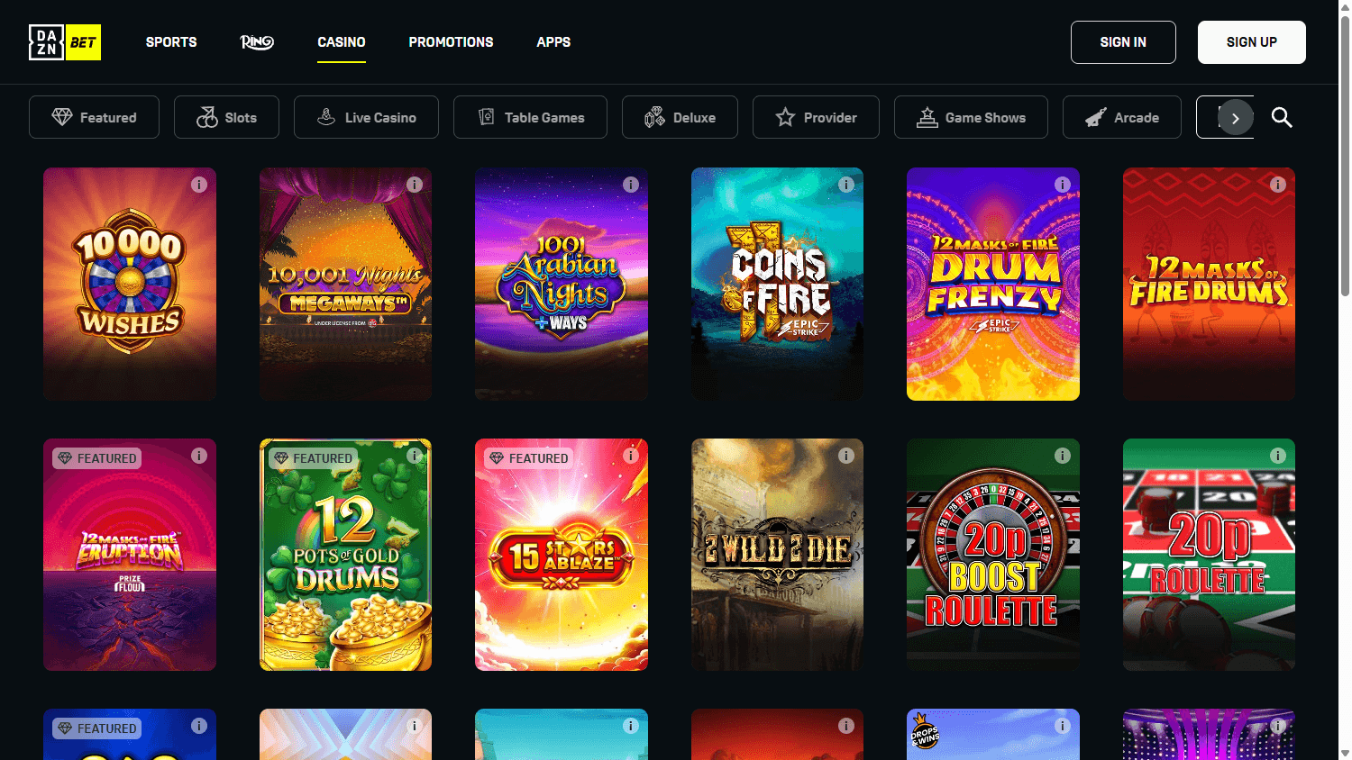Go to the Sports tab
This screenshot has height=760, width=1352.
[x=171, y=42]
